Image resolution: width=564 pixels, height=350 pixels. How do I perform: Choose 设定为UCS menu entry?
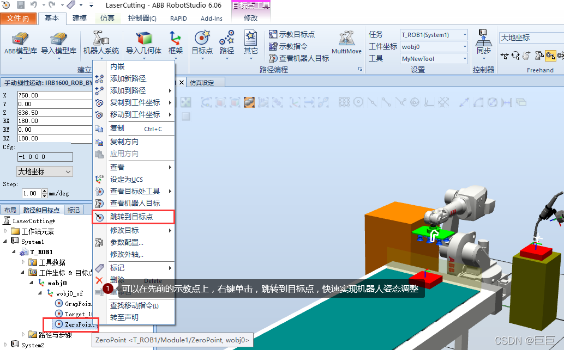click(x=134, y=179)
